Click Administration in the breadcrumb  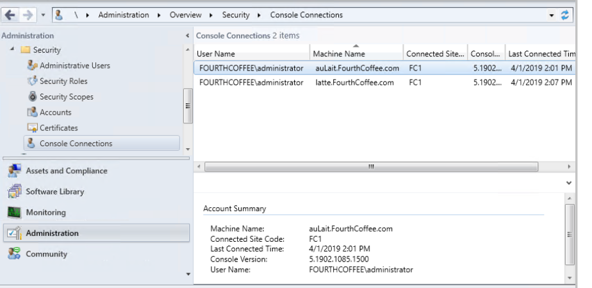(124, 15)
